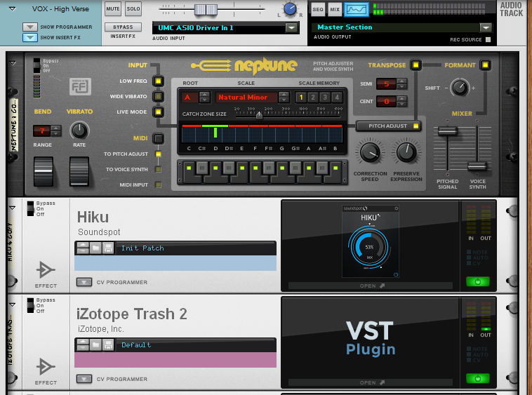Fold the Hiku device with its triangle
Image resolution: width=532 pixels, height=395 pixels.
click(x=13, y=208)
